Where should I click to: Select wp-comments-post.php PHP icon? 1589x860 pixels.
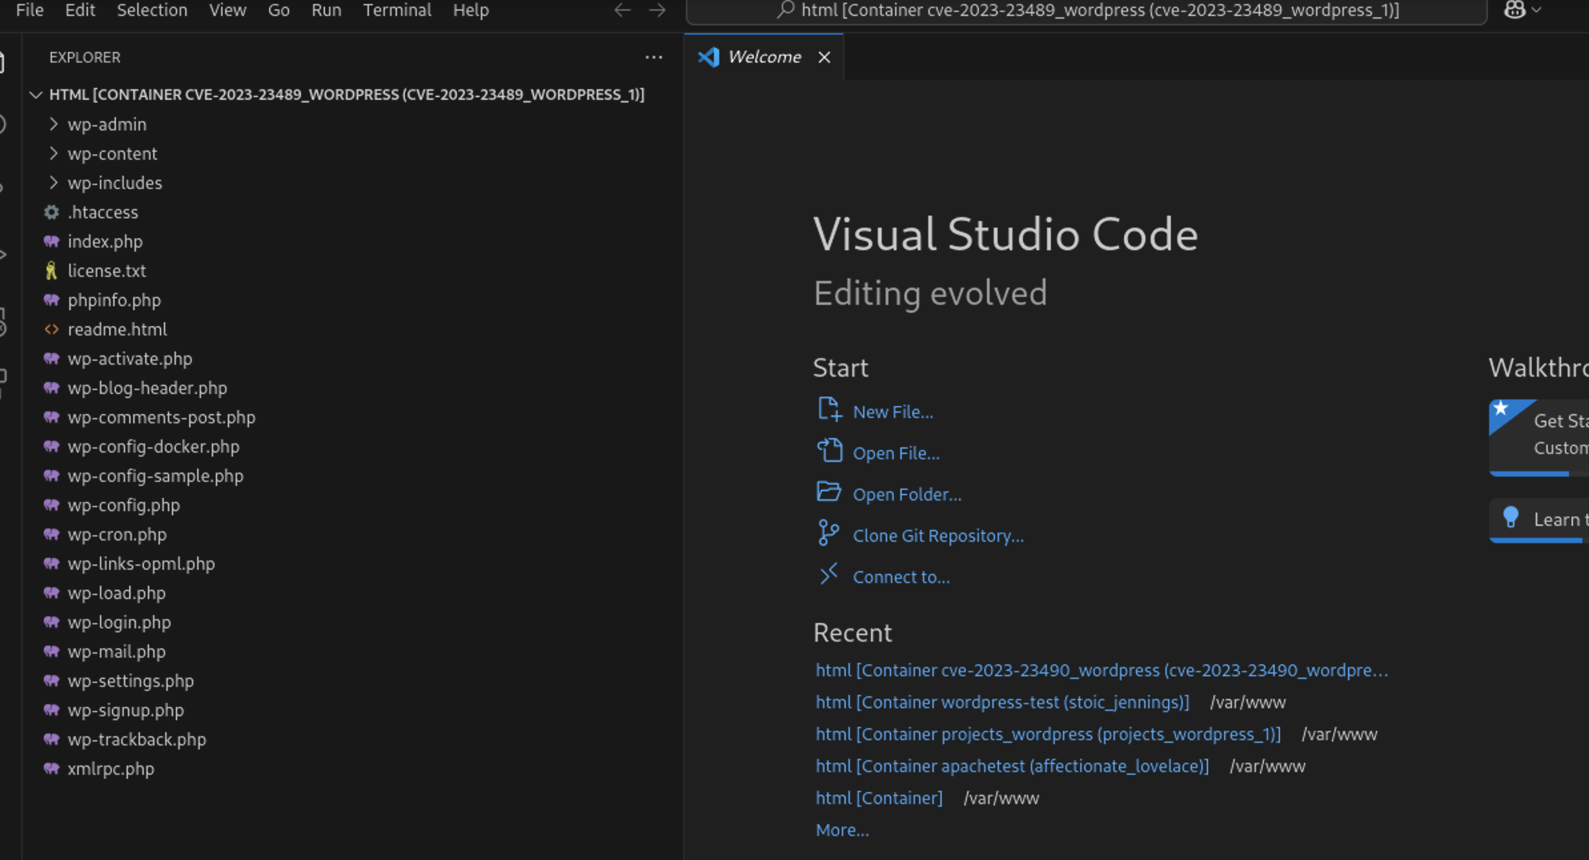click(x=51, y=417)
